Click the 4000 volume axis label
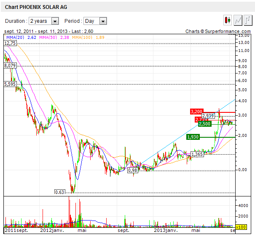 pos(243,206)
